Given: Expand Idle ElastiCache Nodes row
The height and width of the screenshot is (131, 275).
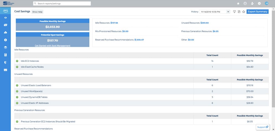Looking at the screenshot, I should pos(17,67).
